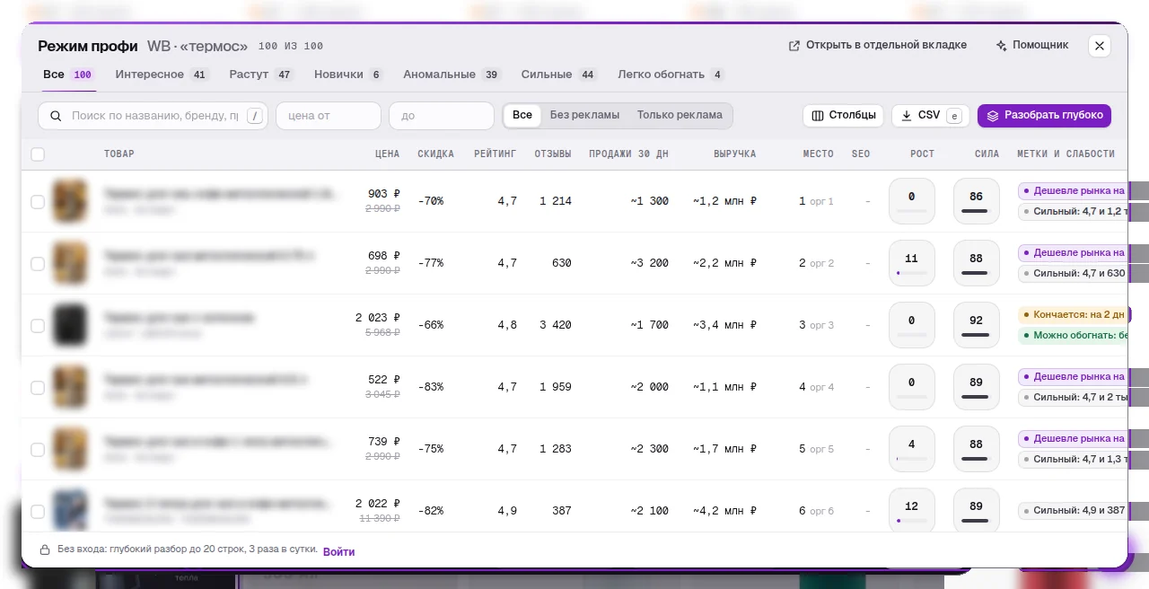The image size is (1149, 589).
Task: Check the row priced 903 ₽
Action: [x=38, y=202]
